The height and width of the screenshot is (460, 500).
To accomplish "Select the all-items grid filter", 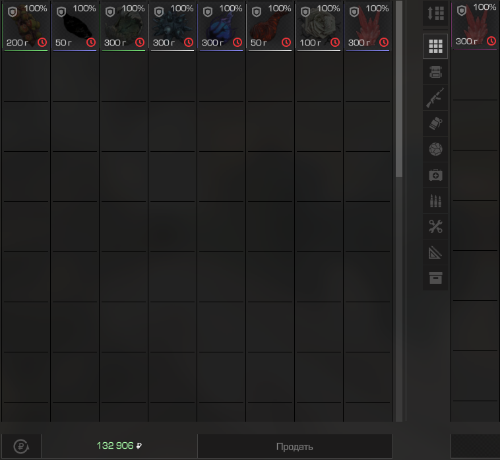I will (x=435, y=46).
